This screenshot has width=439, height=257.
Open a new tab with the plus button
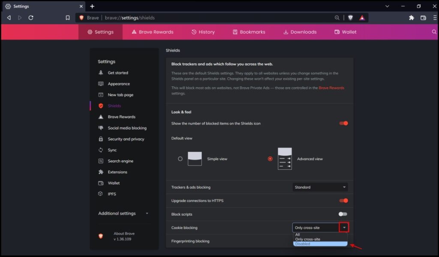[x=92, y=6]
